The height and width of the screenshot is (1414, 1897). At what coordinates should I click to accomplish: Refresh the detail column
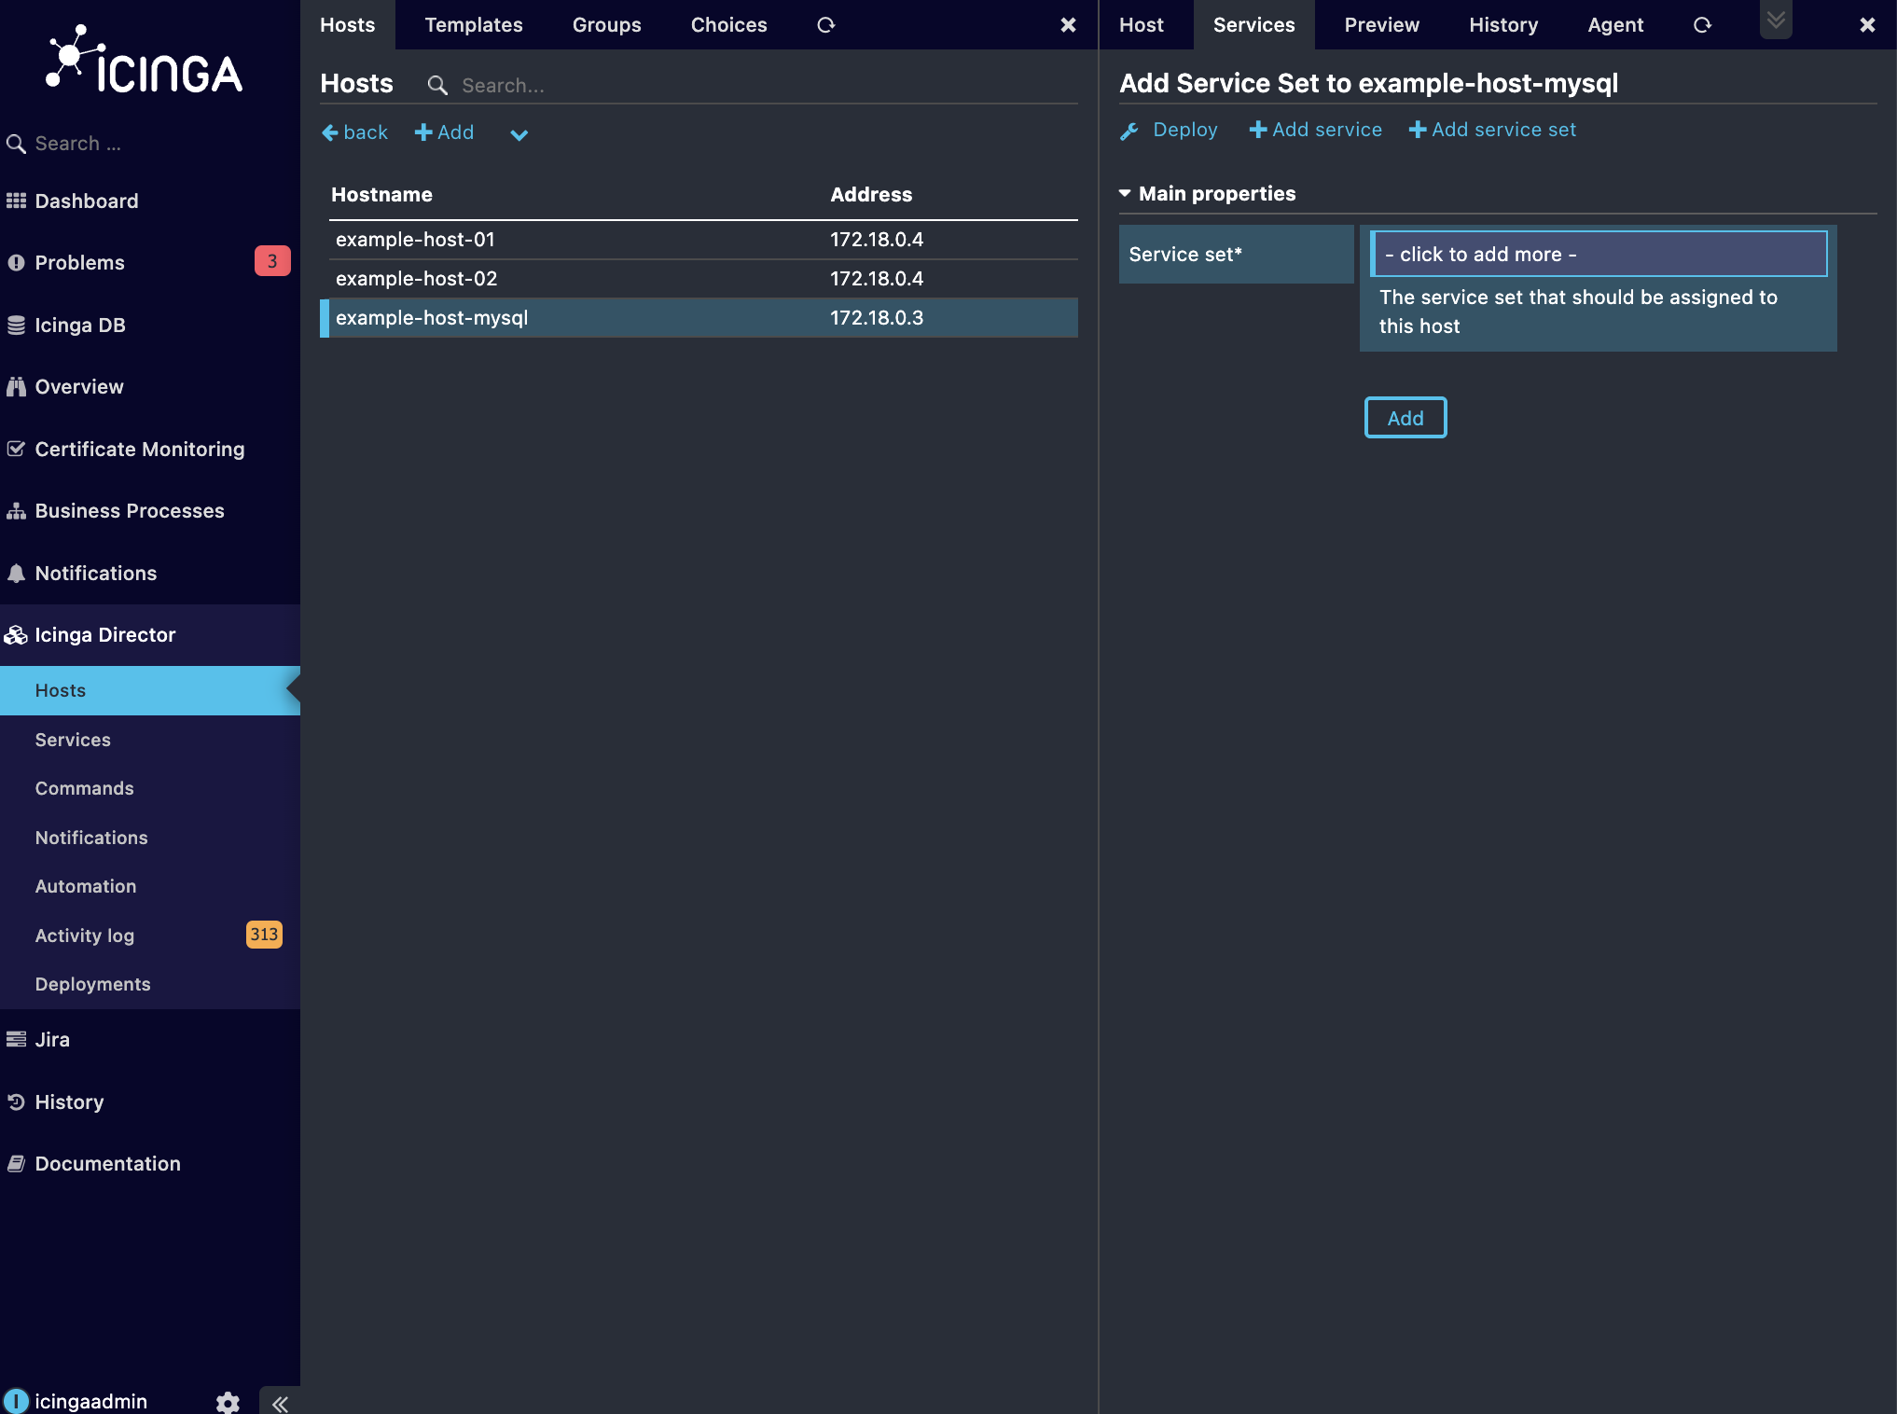pyautogui.click(x=1702, y=25)
